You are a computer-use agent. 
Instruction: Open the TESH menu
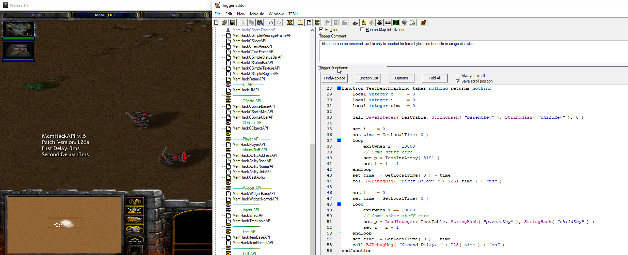pyautogui.click(x=293, y=14)
